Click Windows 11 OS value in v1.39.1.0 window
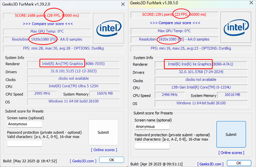Screen dimensions: 256x167 [x=201, y=103]
